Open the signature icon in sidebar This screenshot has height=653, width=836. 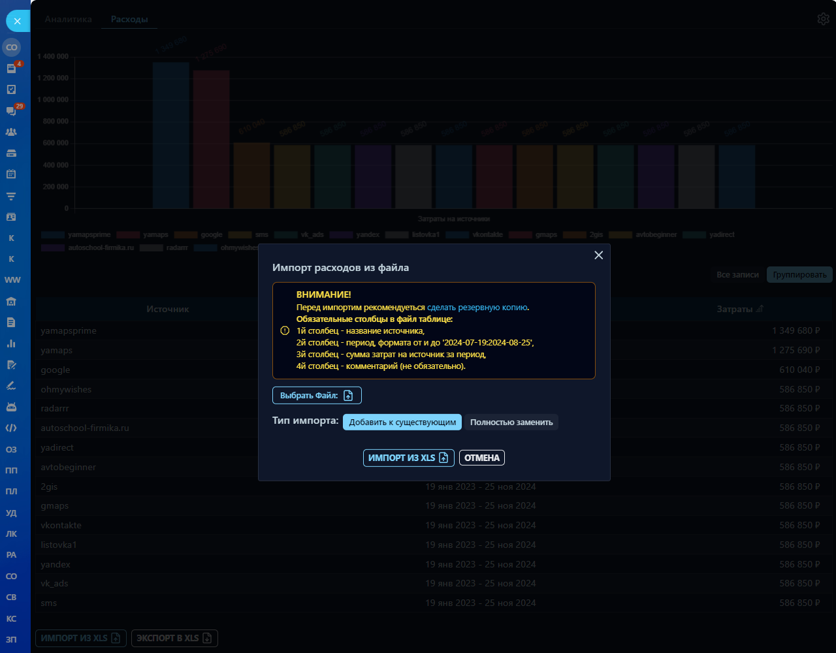(11, 385)
